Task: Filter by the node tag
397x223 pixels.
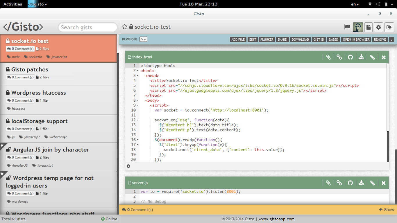Action: pyautogui.click(x=13, y=57)
